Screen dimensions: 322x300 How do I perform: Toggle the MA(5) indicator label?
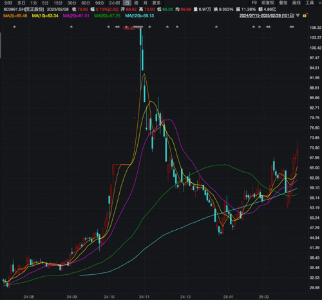pos(15,15)
